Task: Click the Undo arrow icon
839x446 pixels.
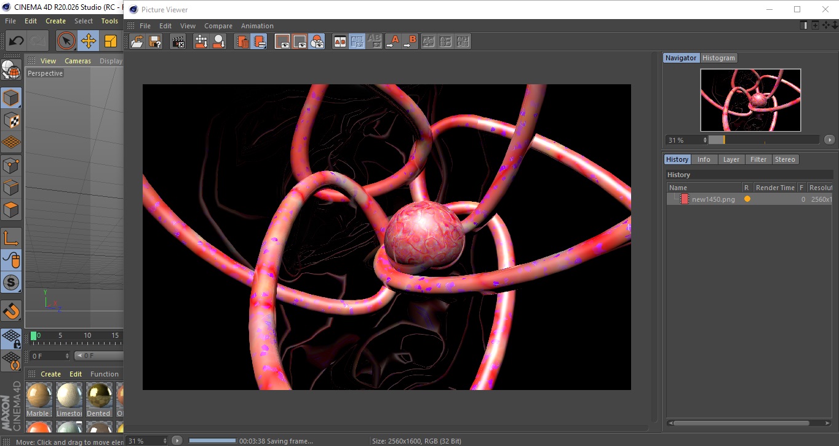Action: (x=16, y=41)
